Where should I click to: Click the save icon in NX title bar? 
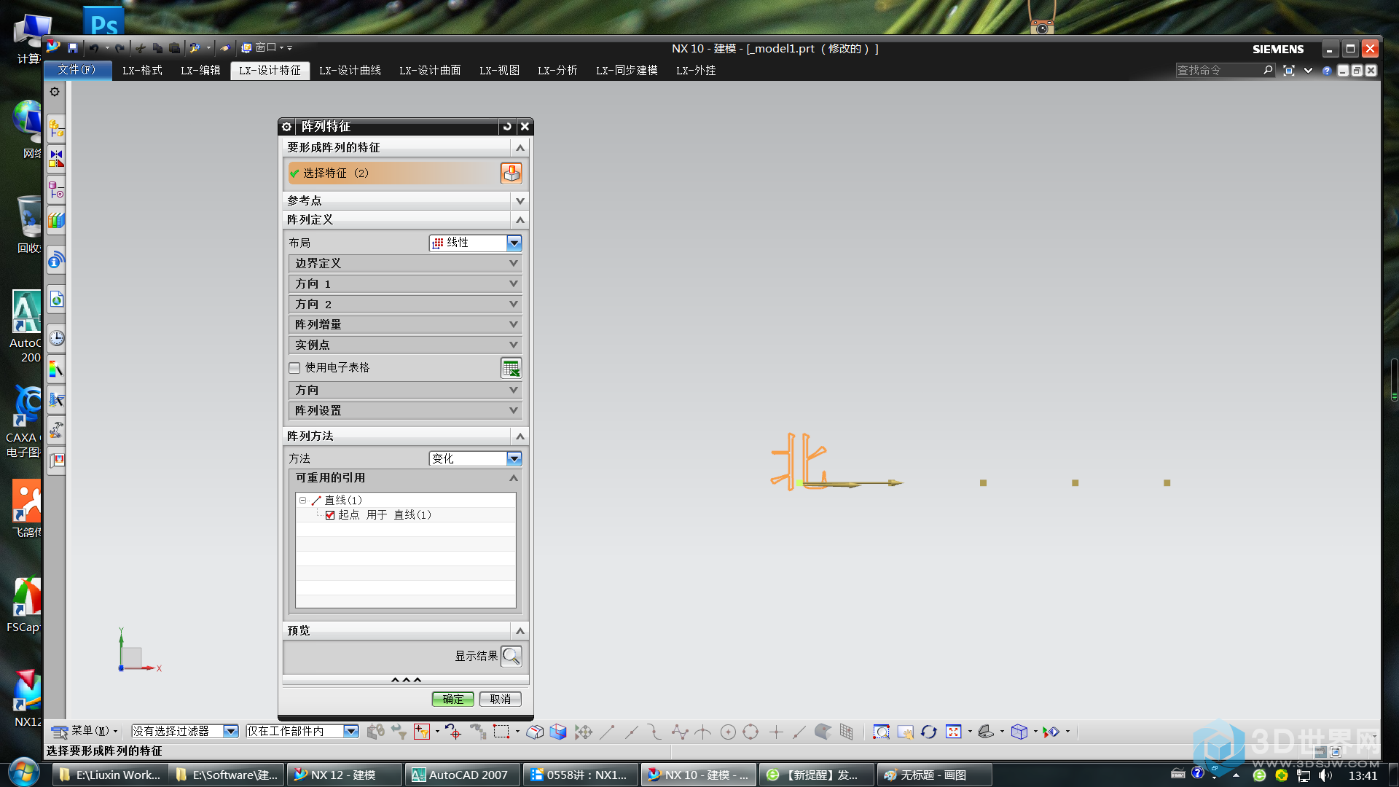click(73, 48)
